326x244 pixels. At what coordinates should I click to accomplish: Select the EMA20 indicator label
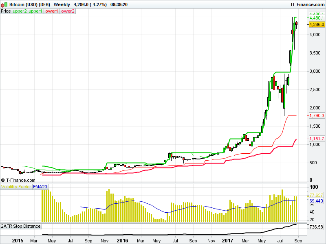point(39,187)
